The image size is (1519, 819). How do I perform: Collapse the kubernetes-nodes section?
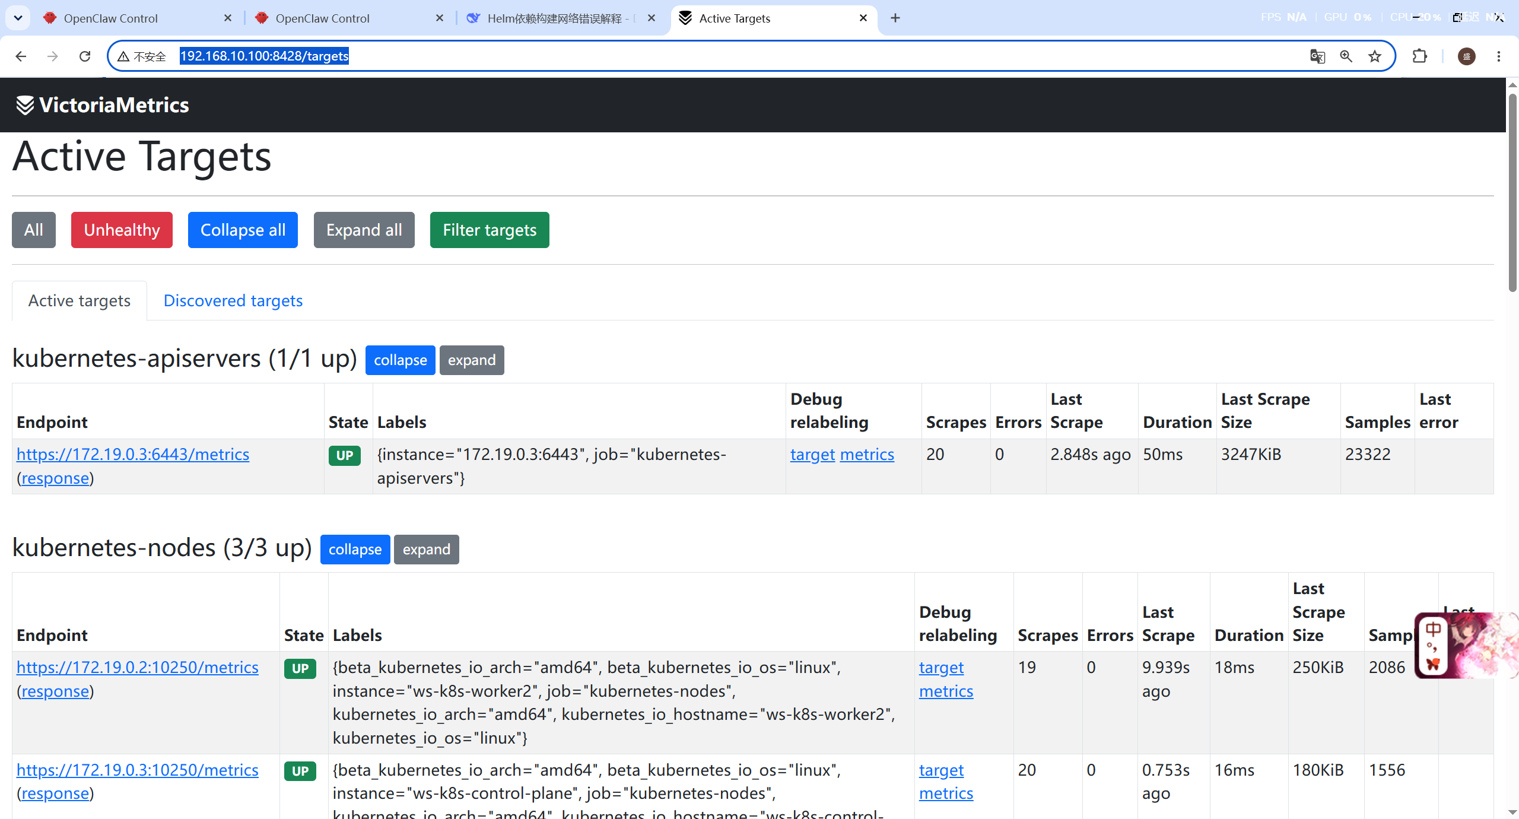point(355,550)
